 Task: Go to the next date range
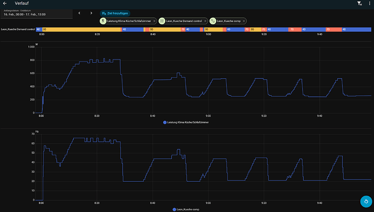tap(91, 13)
